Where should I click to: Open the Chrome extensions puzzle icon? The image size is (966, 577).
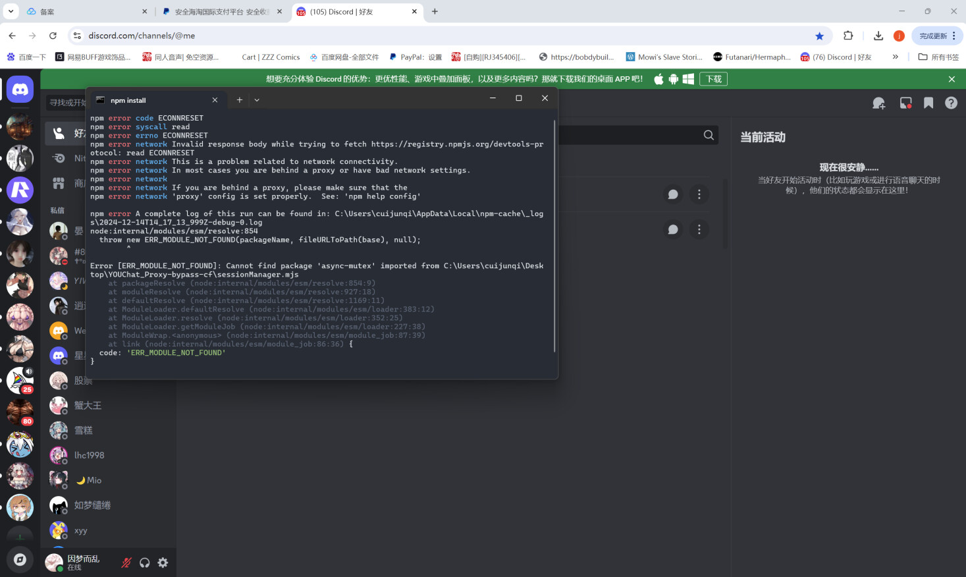[848, 36]
